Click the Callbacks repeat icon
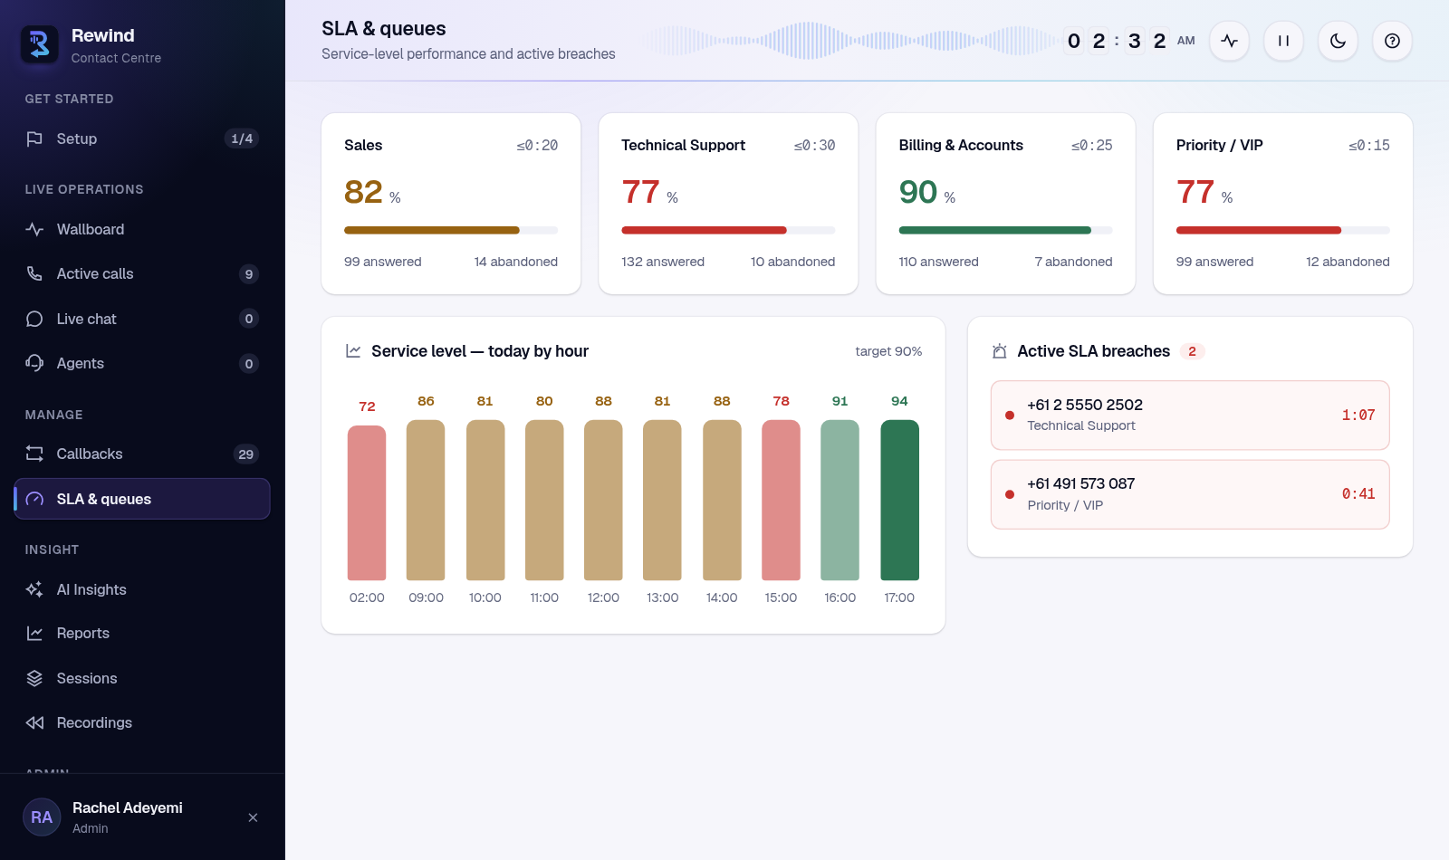The image size is (1449, 860). (x=34, y=454)
